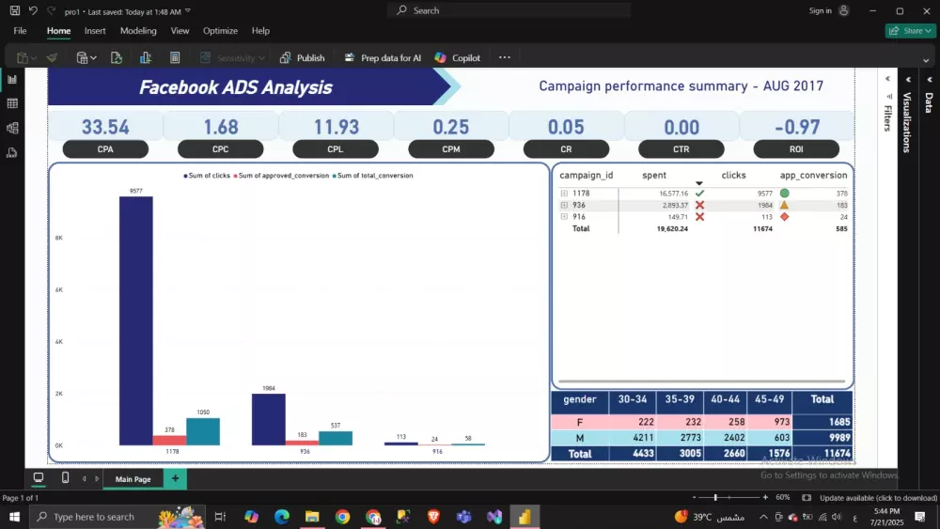Expand the Data pane
This screenshot has height=529, width=940.
click(x=930, y=79)
